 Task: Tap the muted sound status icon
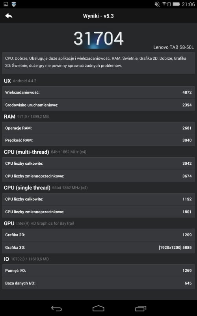(157, 4)
